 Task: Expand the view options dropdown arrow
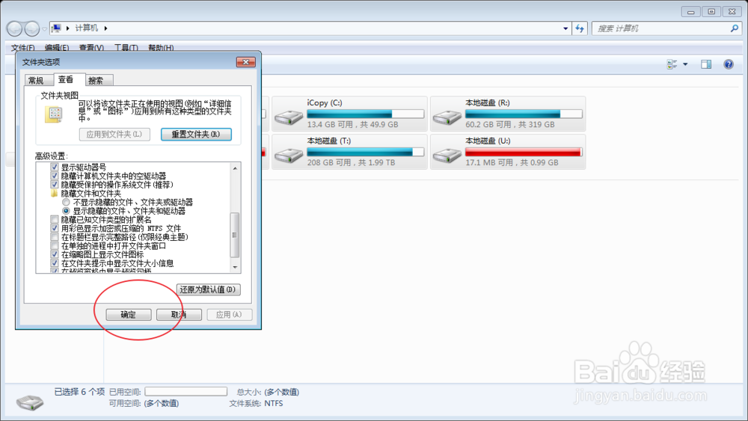click(x=685, y=64)
